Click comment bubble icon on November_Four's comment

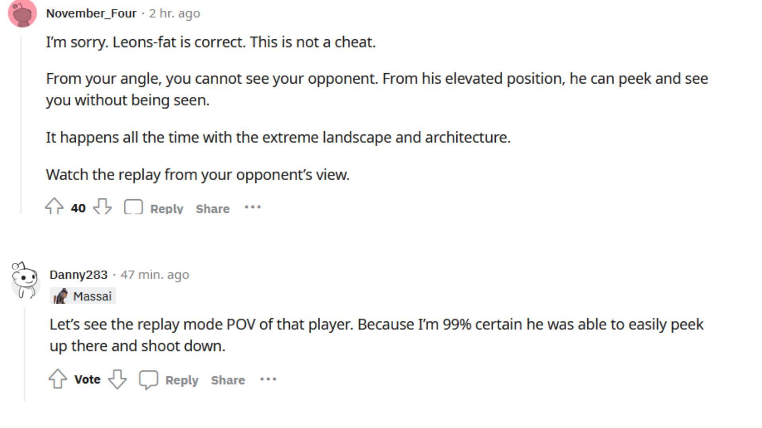click(x=133, y=206)
